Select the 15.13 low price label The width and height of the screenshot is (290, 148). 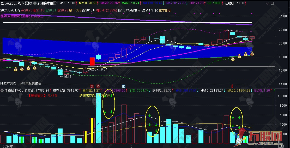tap(67, 76)
